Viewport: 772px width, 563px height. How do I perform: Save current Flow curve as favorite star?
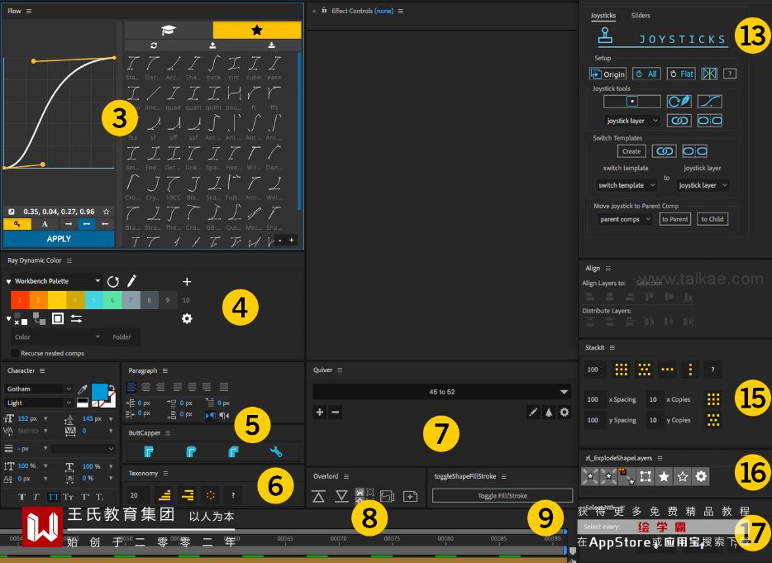pyautogui.click(x=106, y=212)
